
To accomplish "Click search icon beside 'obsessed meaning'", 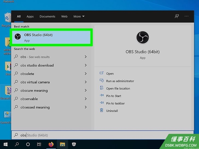I will coord(16,107).
